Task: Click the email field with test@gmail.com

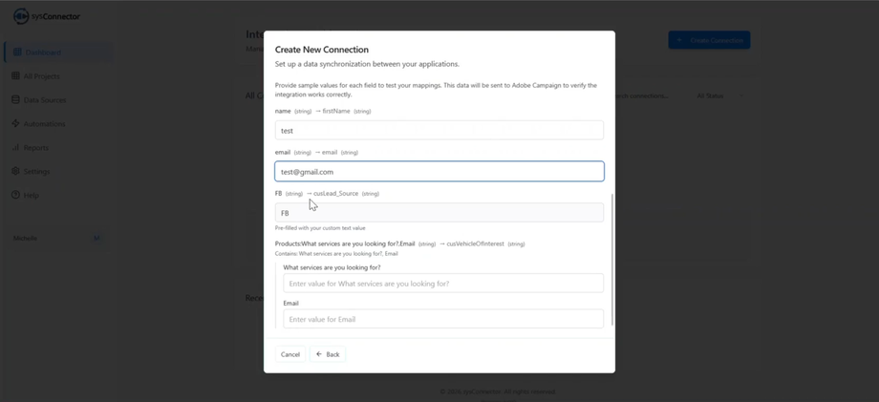Action: tap(439, 172)
